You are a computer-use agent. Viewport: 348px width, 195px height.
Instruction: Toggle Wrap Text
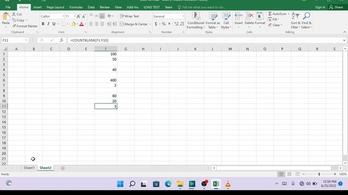point(129,16)
